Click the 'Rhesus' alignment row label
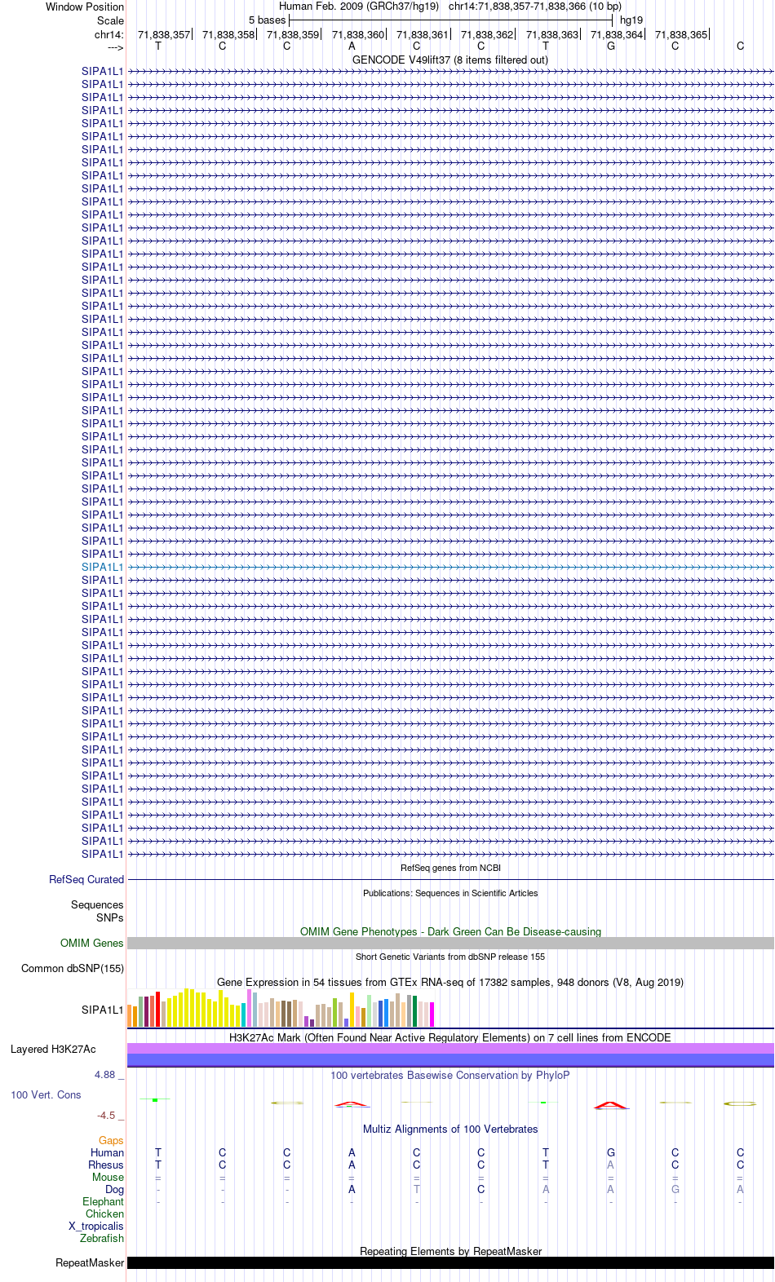This screenshot has width=775, height=1282. 106,1165
